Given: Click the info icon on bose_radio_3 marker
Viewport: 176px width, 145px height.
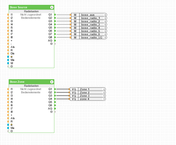Looking at the screenshot, I should (105, 25).
